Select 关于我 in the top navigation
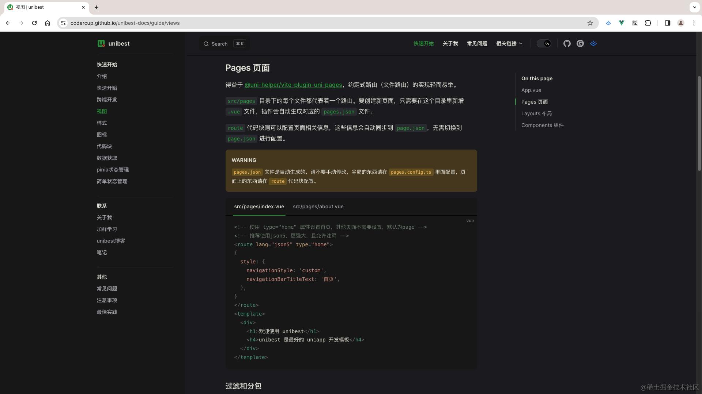Image resolution: width=702 pixels, height=394 pixels. [x=450, y=44]
